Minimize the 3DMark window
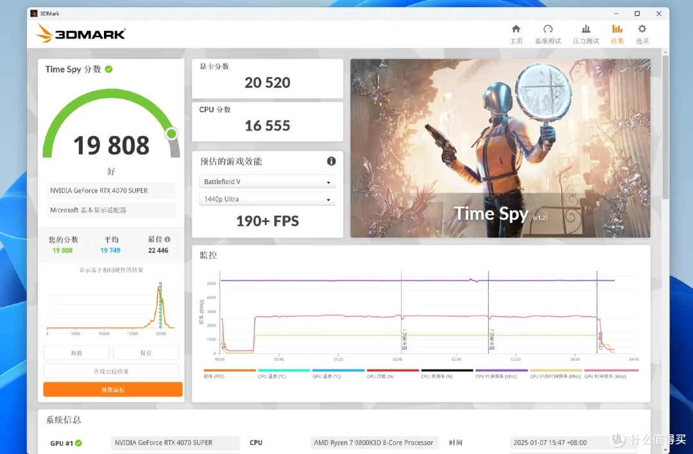This screenshot has width=693, height=454. pos(616,13)
